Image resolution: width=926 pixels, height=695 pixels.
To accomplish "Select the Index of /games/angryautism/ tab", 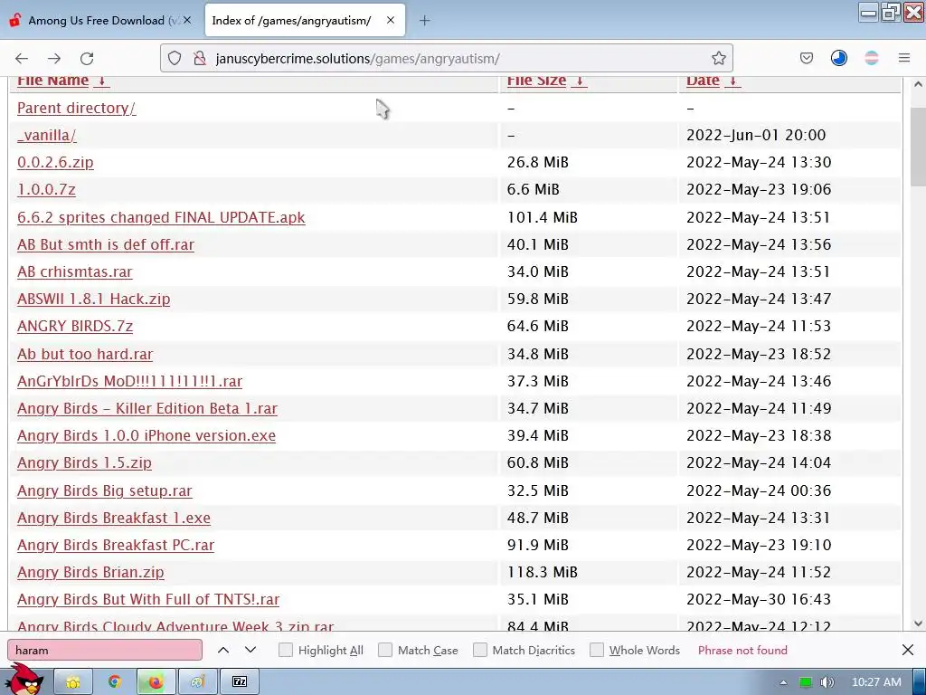I will coord(304,20).
